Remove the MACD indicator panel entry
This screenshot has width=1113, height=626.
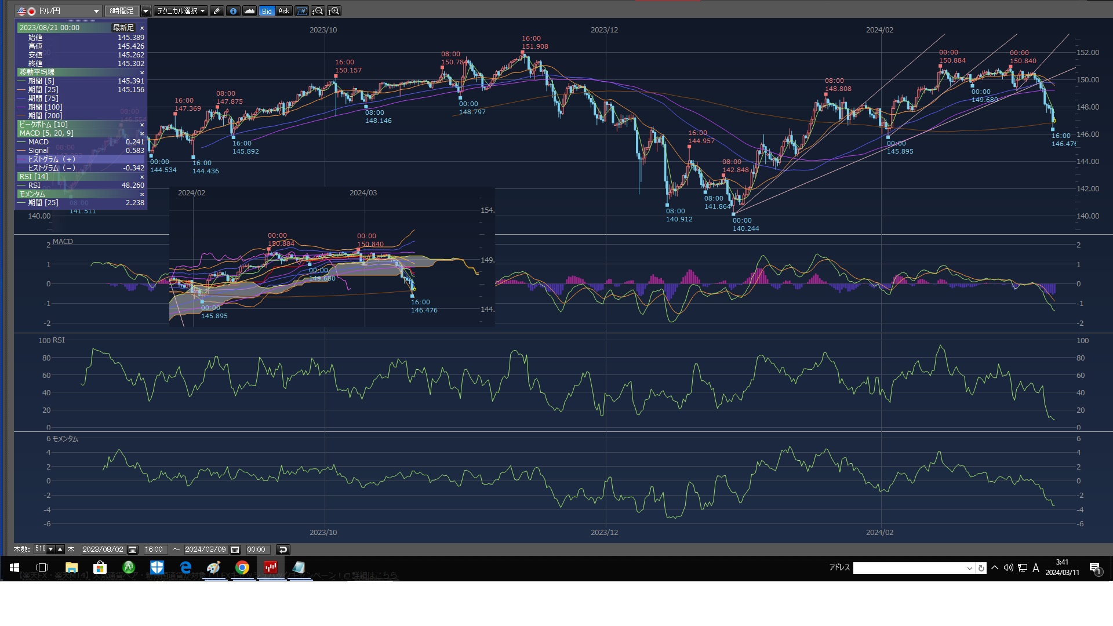tap(142, 133)
